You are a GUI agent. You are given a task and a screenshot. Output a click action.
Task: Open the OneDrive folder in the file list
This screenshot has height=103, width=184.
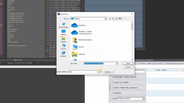pyautogui.click(x=78, y=25)
